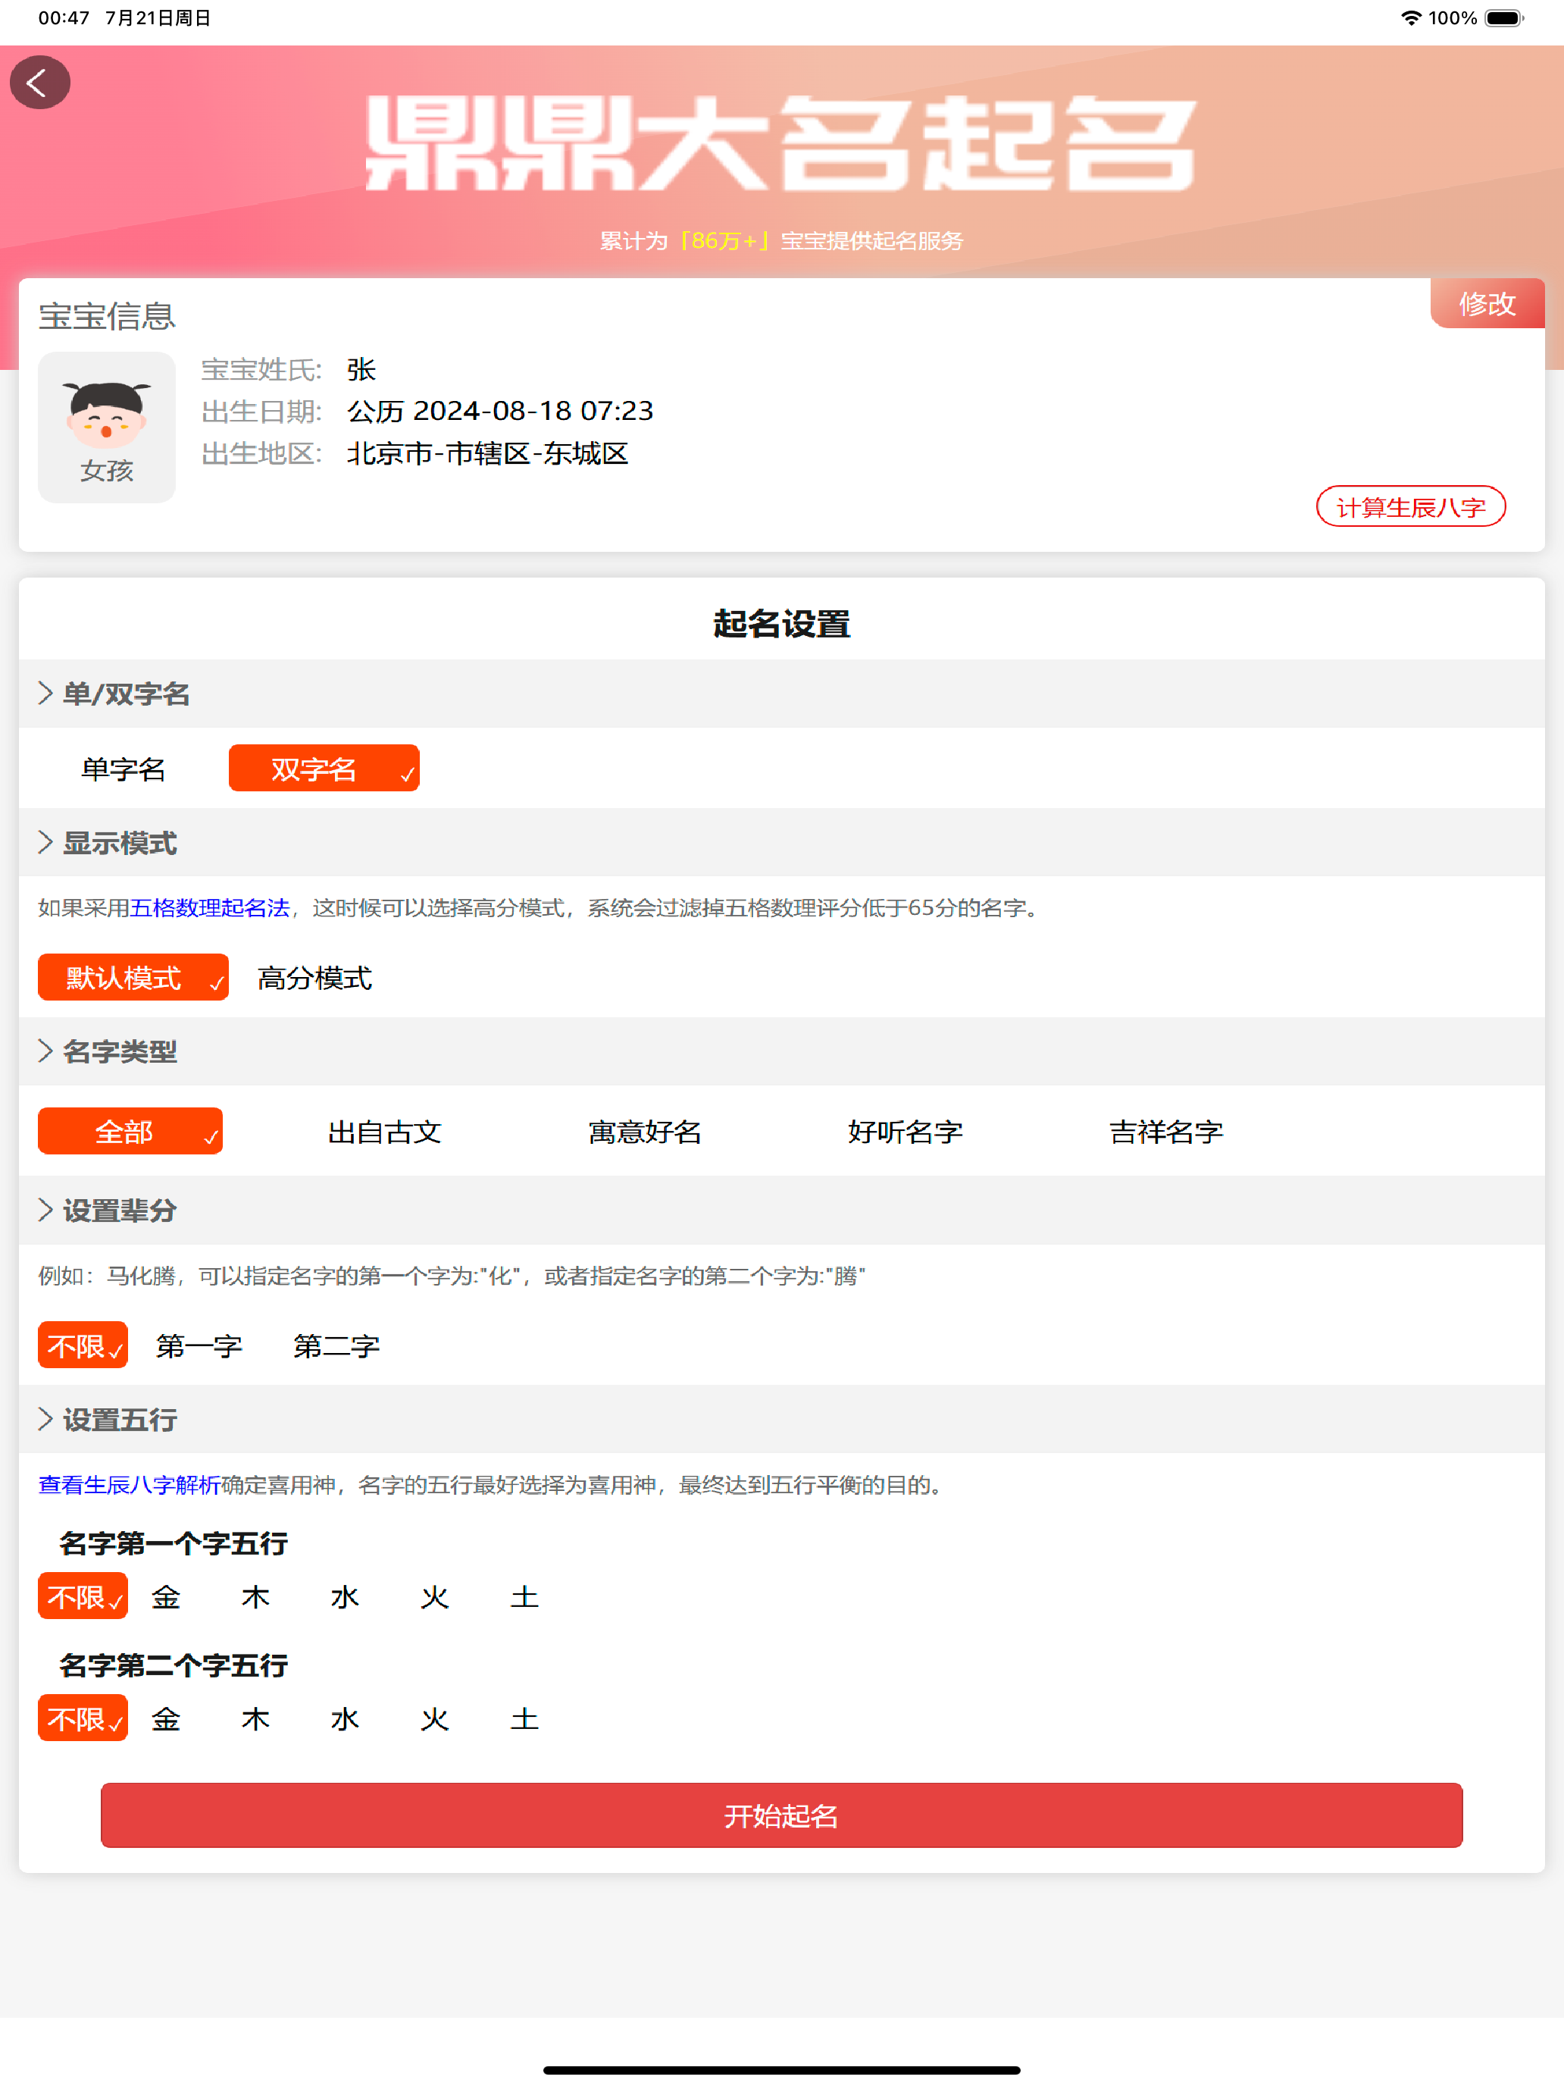Choose 火 for first character element

[435, 1596]
